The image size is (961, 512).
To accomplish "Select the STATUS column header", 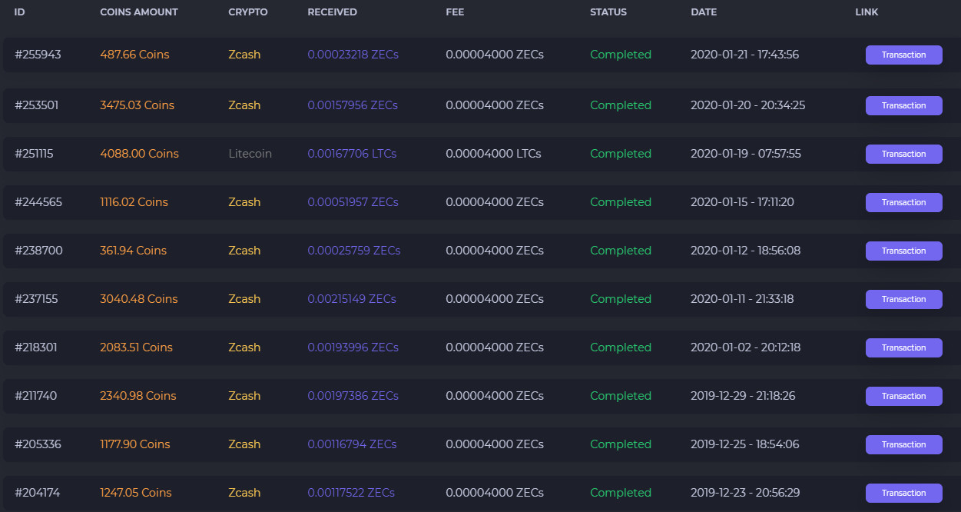I will [608, 12].
